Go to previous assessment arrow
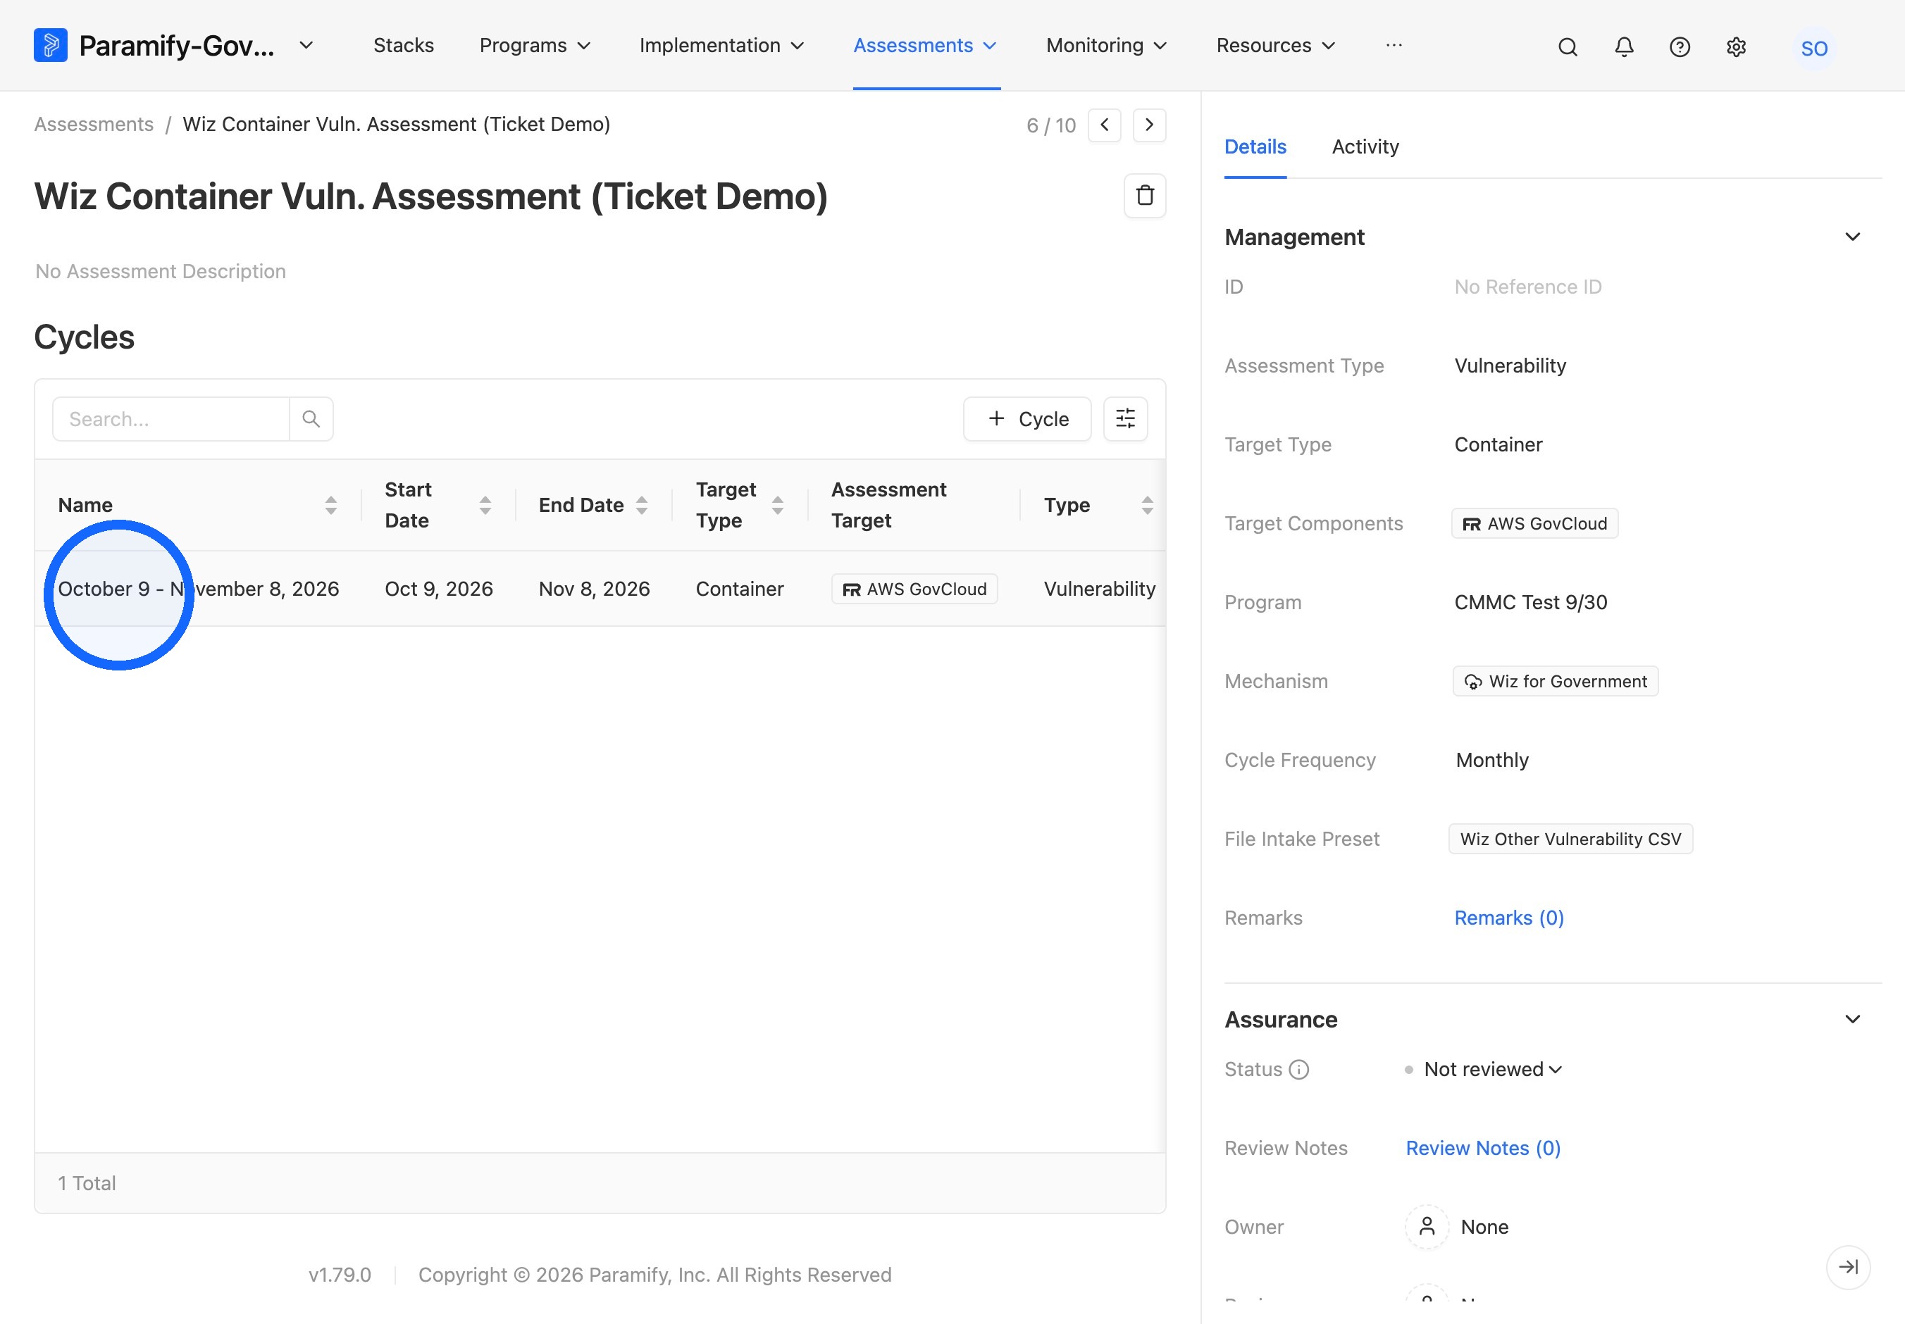The width and height of the screenshot is (1905, 1324). click(x=1105, y=125)
